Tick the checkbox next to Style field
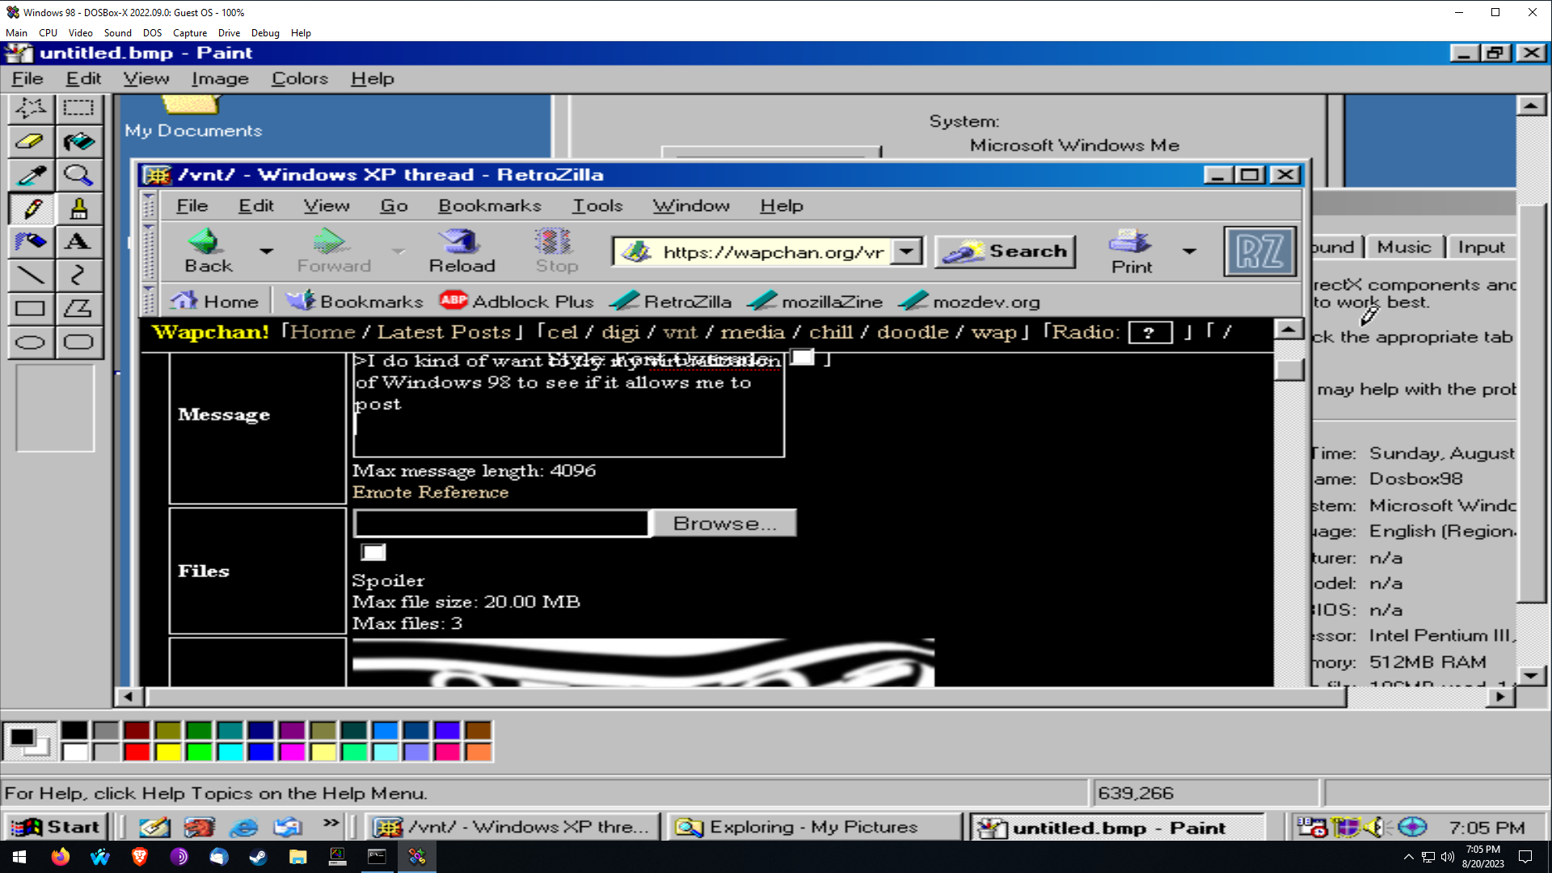1552x873 pixels. click(x=802, y=357)
